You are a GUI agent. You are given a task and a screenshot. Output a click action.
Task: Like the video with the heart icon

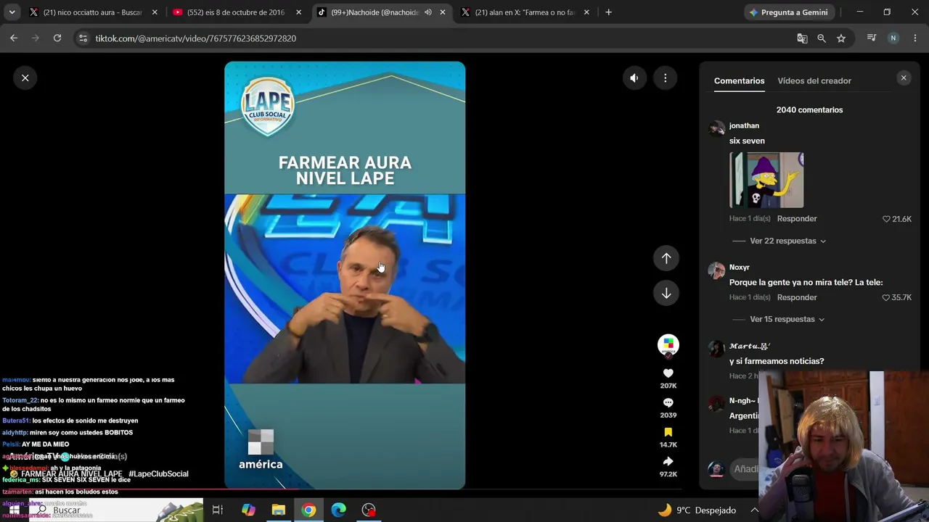tap(668, 373)
